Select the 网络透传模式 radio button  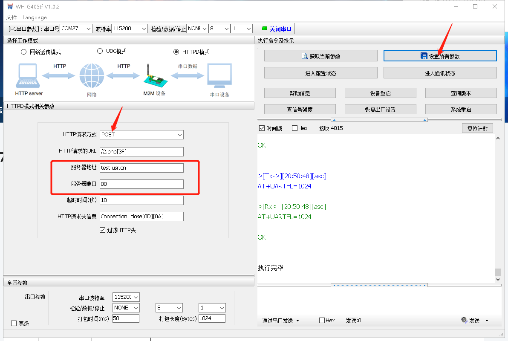click(24, 52)
